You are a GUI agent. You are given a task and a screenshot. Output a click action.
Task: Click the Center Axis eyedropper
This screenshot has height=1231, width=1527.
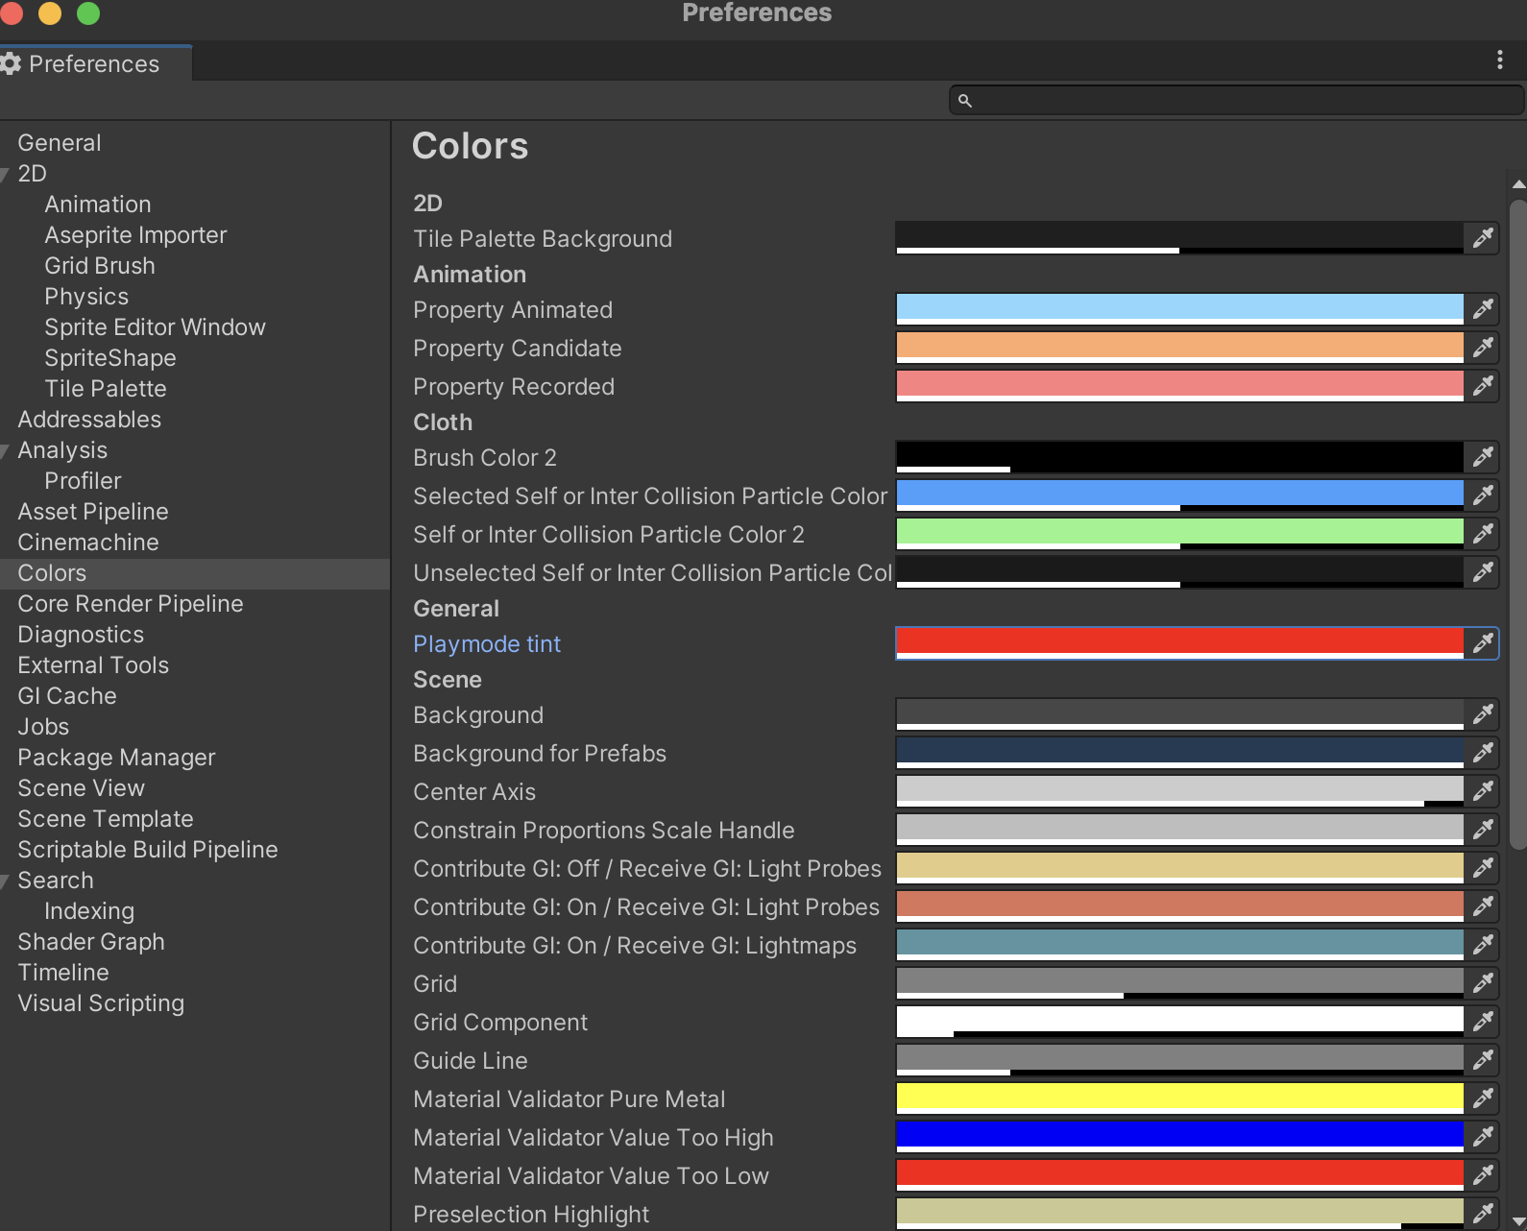coord(1483,791)
